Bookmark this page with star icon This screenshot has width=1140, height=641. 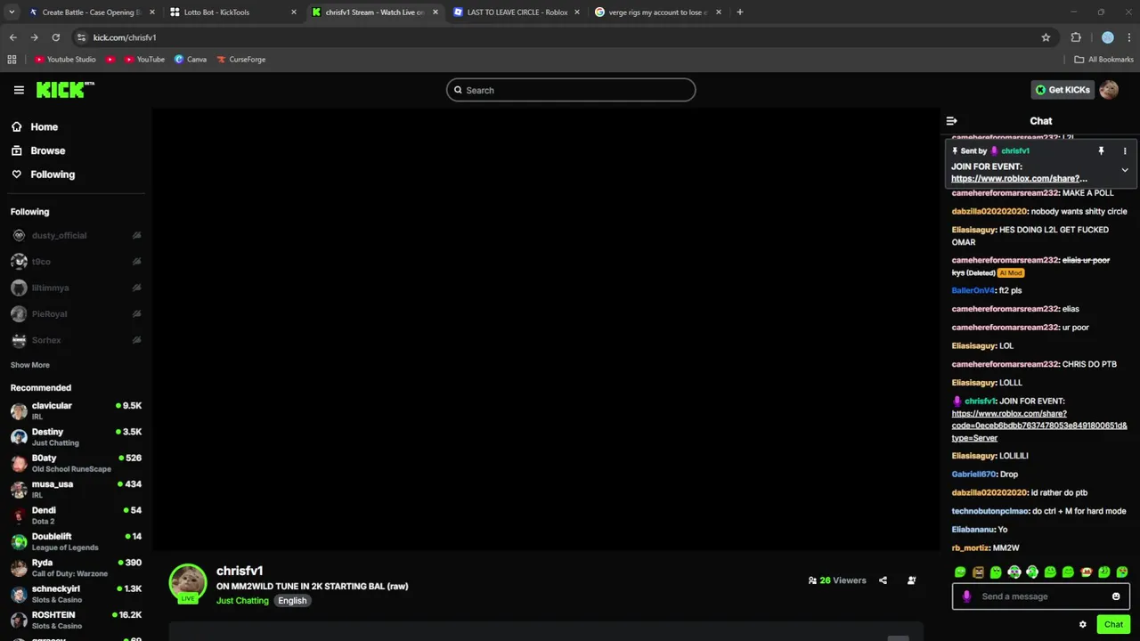[1046, 37]
